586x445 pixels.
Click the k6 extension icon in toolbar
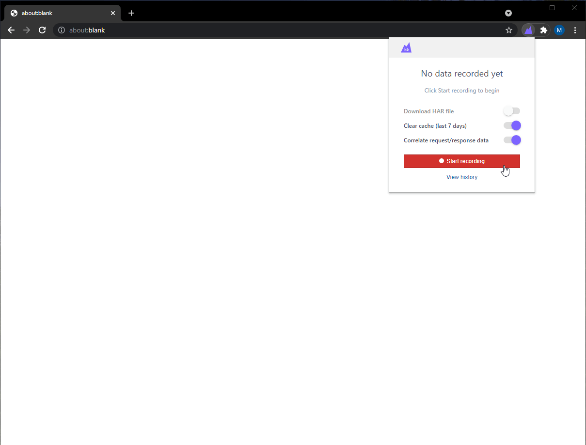(528, 30)
